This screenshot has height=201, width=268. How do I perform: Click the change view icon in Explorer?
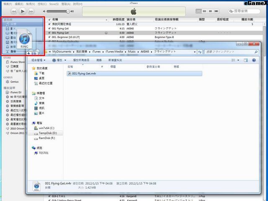(233, 60)
